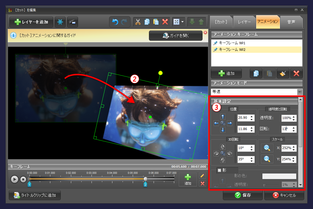
Task: Open the アニメーションモード dropdown showing 等速
Action: click(299, 92)
